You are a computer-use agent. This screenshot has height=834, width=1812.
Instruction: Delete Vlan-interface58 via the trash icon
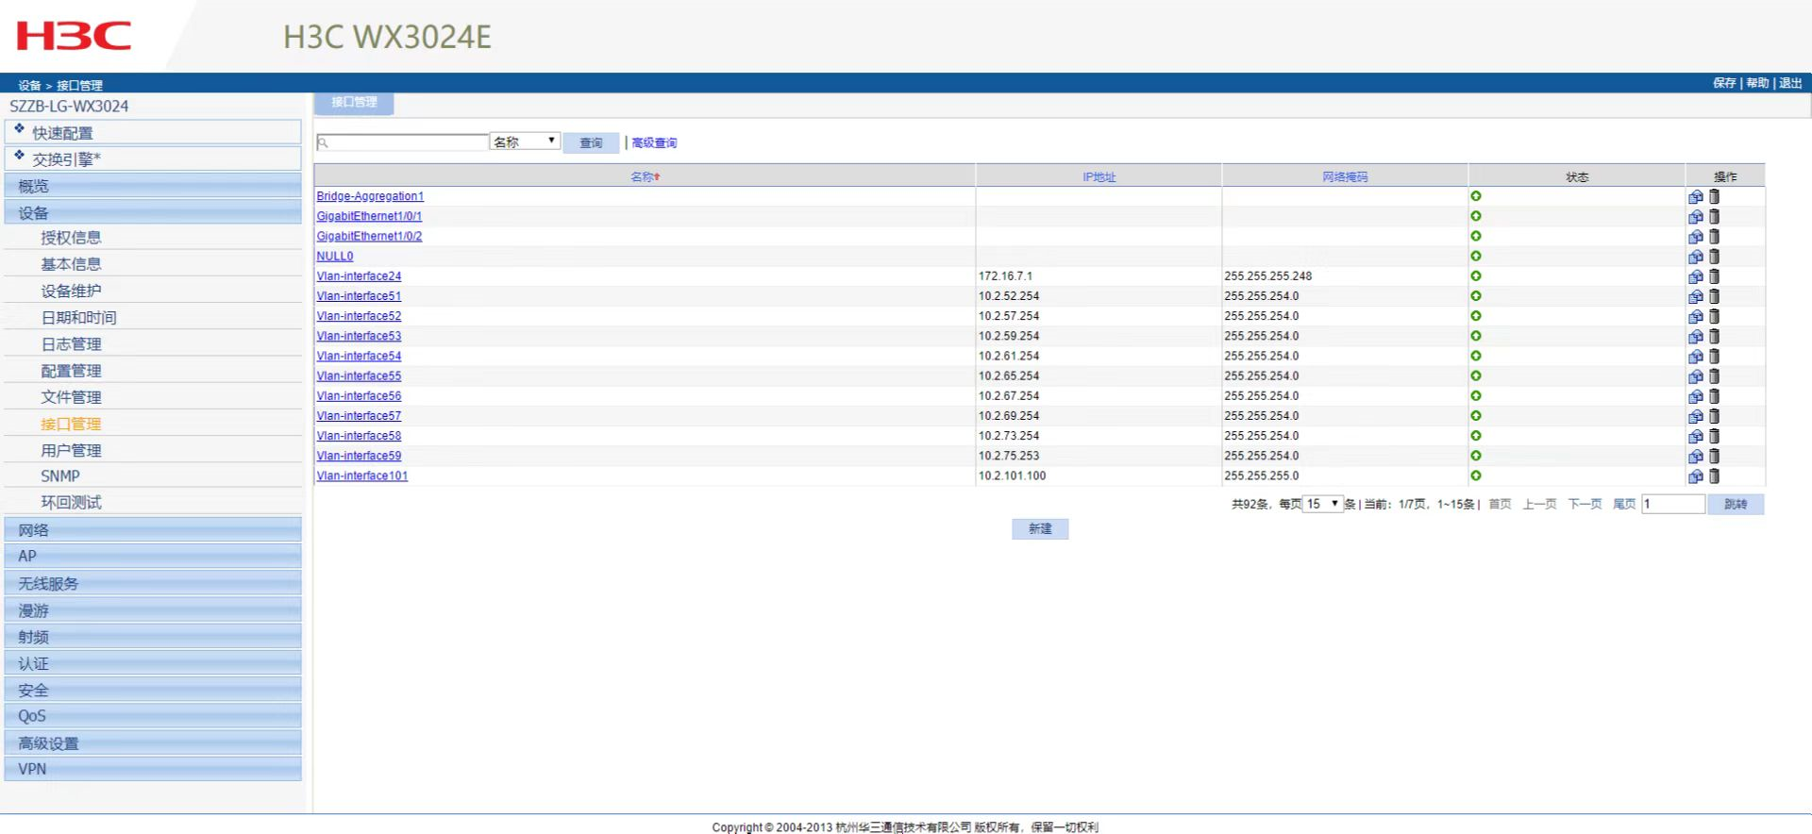coord(1714,436)
